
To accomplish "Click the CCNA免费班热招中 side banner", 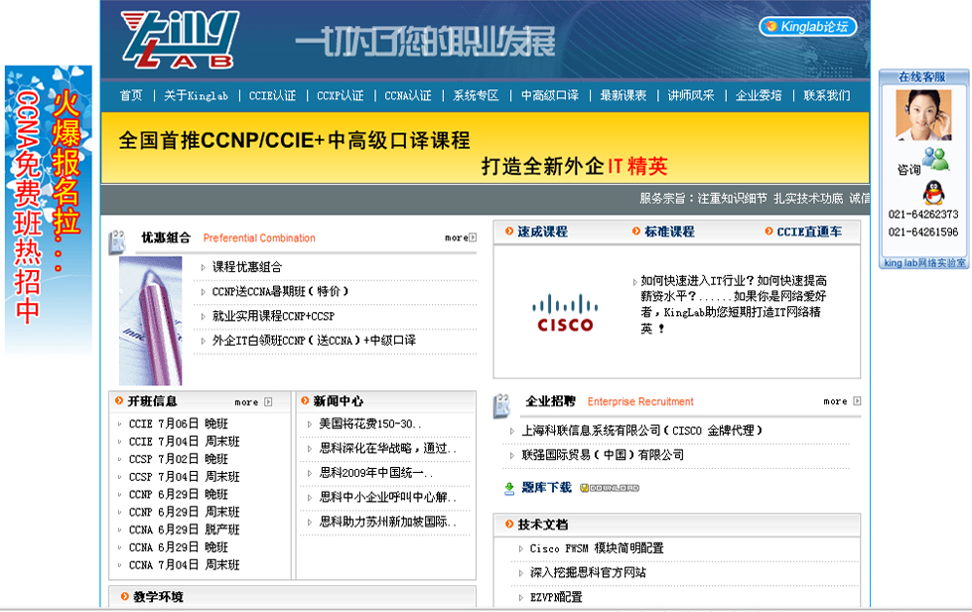I will coord(49,211).
